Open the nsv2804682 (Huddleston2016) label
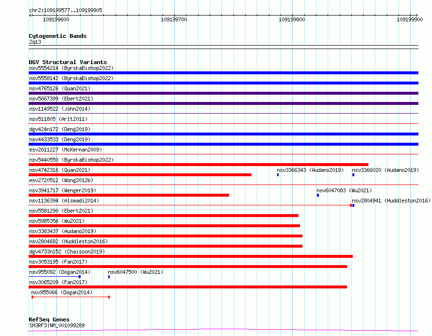The width and height of the screenshot is (432, 336). (x=68, y=241)
